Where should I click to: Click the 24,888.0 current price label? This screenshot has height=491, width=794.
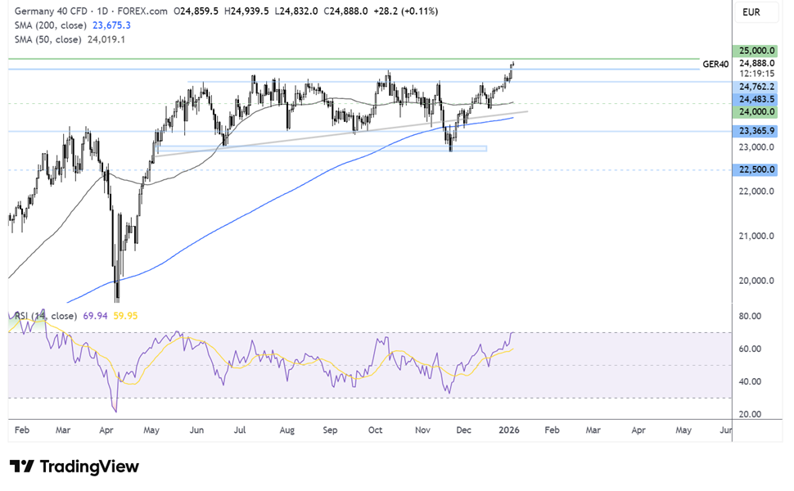[x=756, y=62]
